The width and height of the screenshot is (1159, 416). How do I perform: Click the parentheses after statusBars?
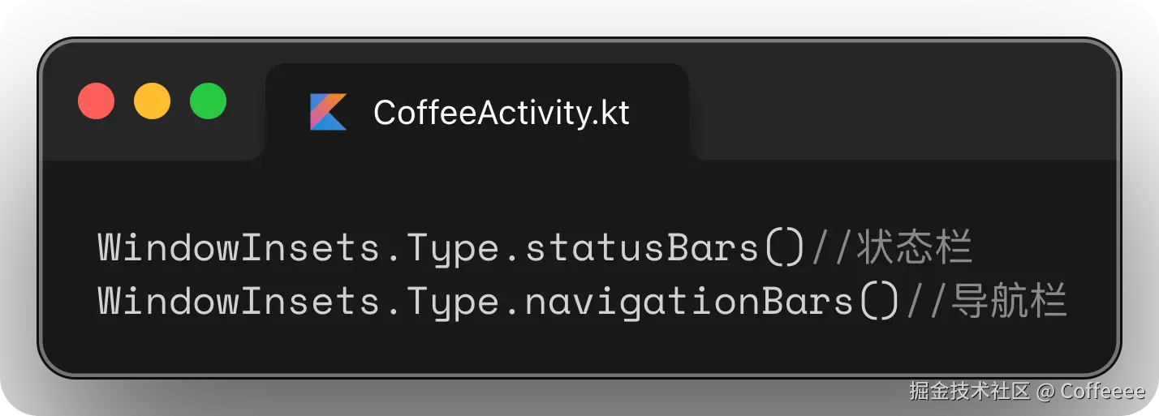click(784, 248)
